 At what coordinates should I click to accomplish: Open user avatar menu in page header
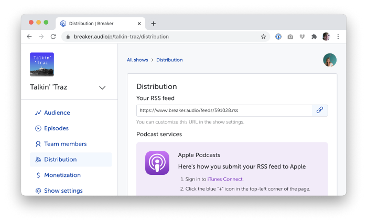[x=329, y=60]
